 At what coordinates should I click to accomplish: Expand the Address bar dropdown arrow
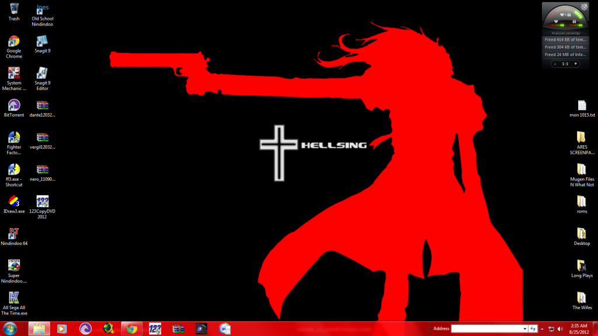(x=525, y=328)
